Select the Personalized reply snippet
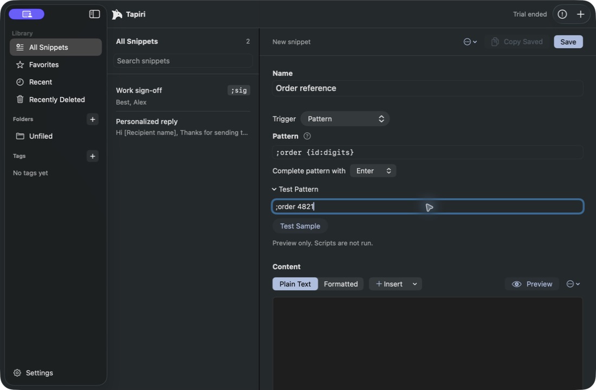This screenshot has width=596, height=390. point(183,127)
